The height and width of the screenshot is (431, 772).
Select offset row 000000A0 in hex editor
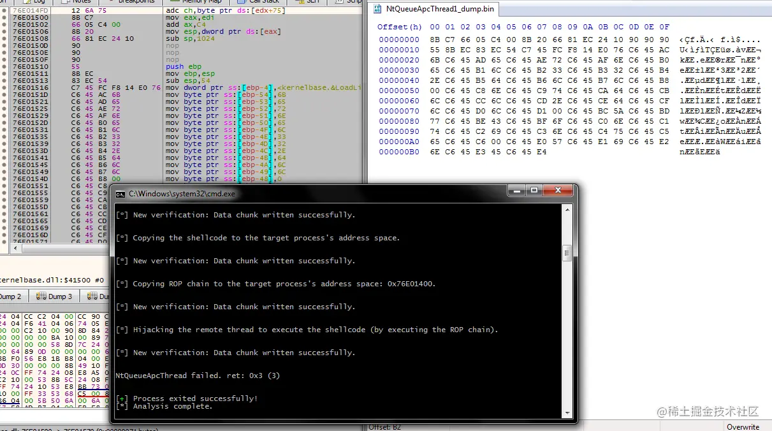(x=400, y=142)
